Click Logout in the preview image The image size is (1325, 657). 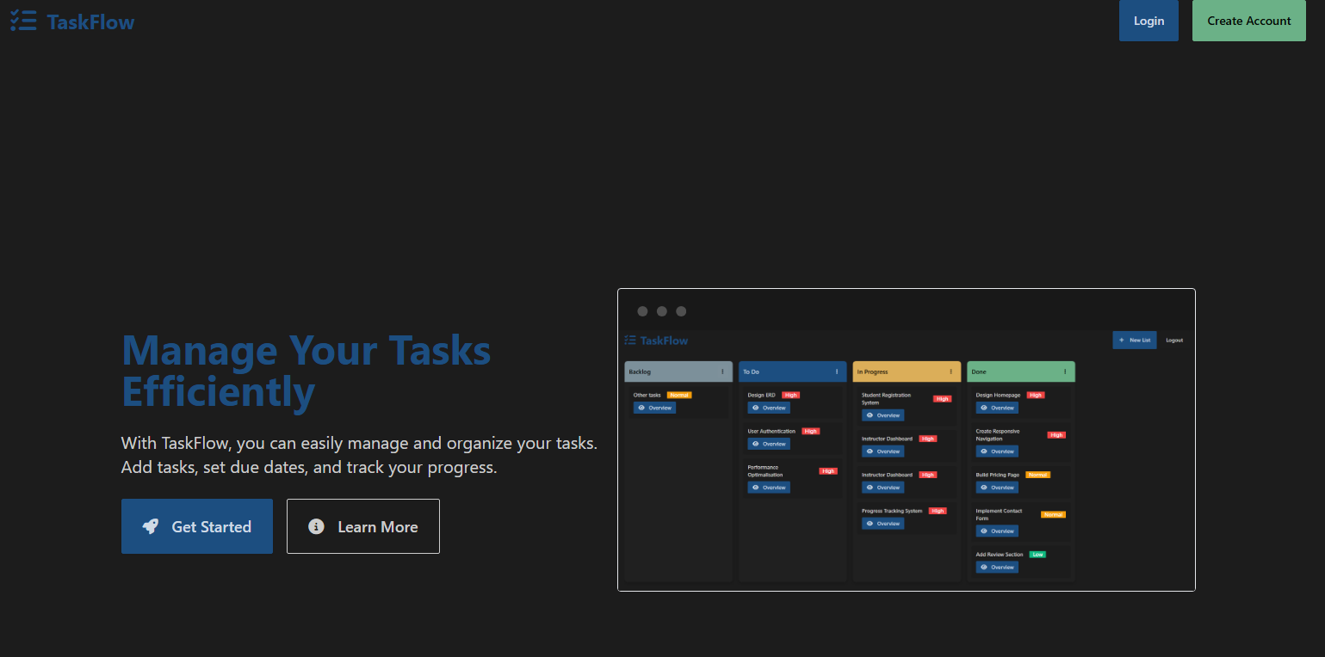1174,341
